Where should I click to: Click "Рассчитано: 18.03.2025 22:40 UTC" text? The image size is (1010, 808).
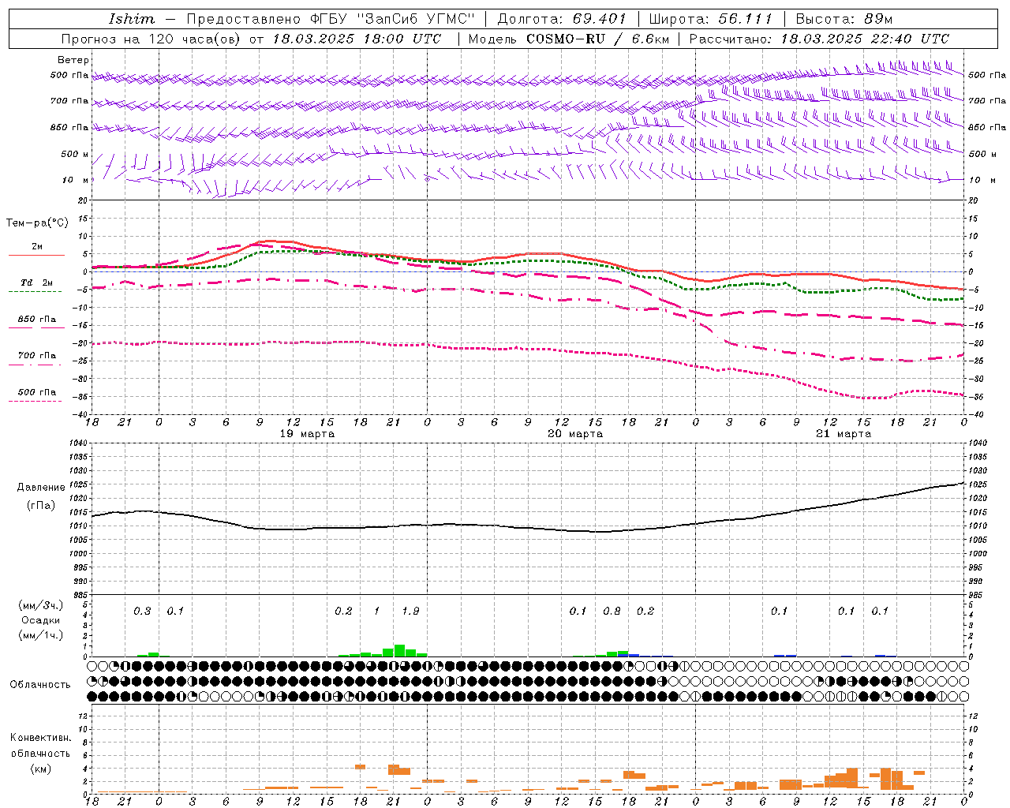pyautogui.click(x=819, y=39)
